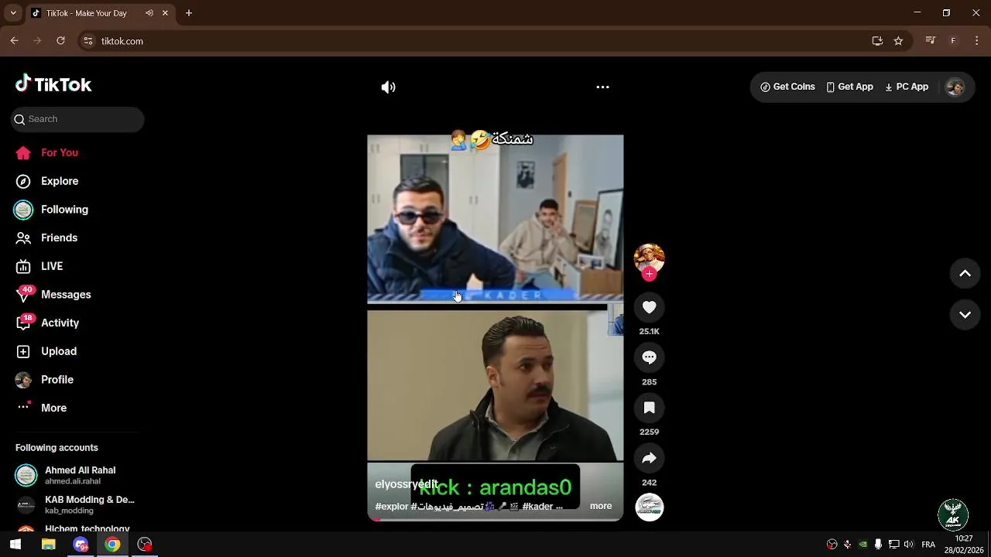The height and width of the screenshot is (557, 991).
Task: Go to next video with down chevron
Action: click(x=965, y=315)
